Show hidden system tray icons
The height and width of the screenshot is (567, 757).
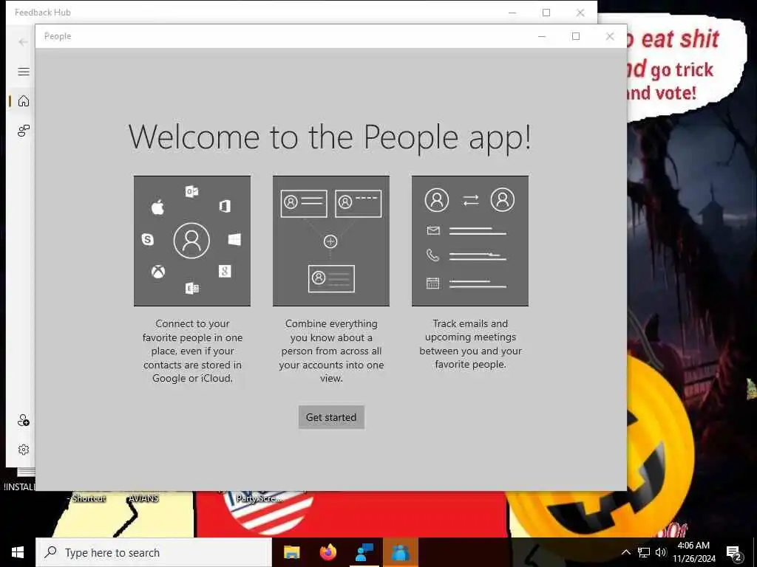[x=625, y=552]
